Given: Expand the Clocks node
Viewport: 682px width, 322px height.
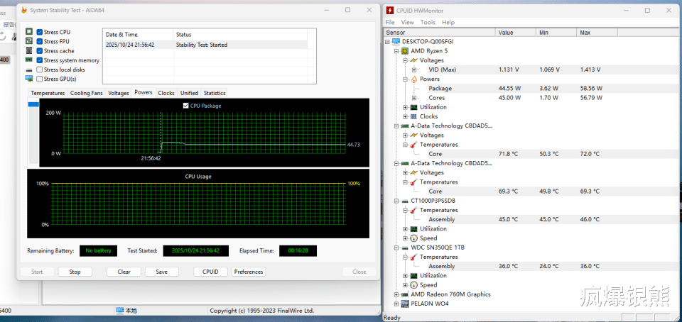Looking at the screenshot, I should coord(406,116).
